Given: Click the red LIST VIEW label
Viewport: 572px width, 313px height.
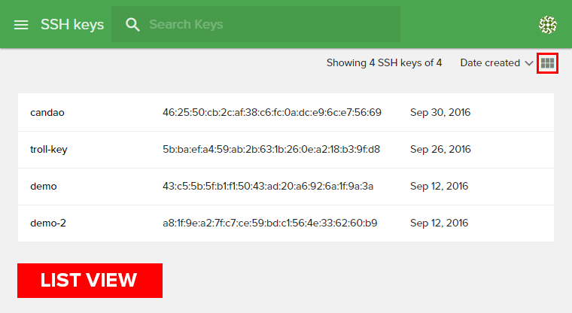Looking at the screenshot, I should (x=90, y=281).
